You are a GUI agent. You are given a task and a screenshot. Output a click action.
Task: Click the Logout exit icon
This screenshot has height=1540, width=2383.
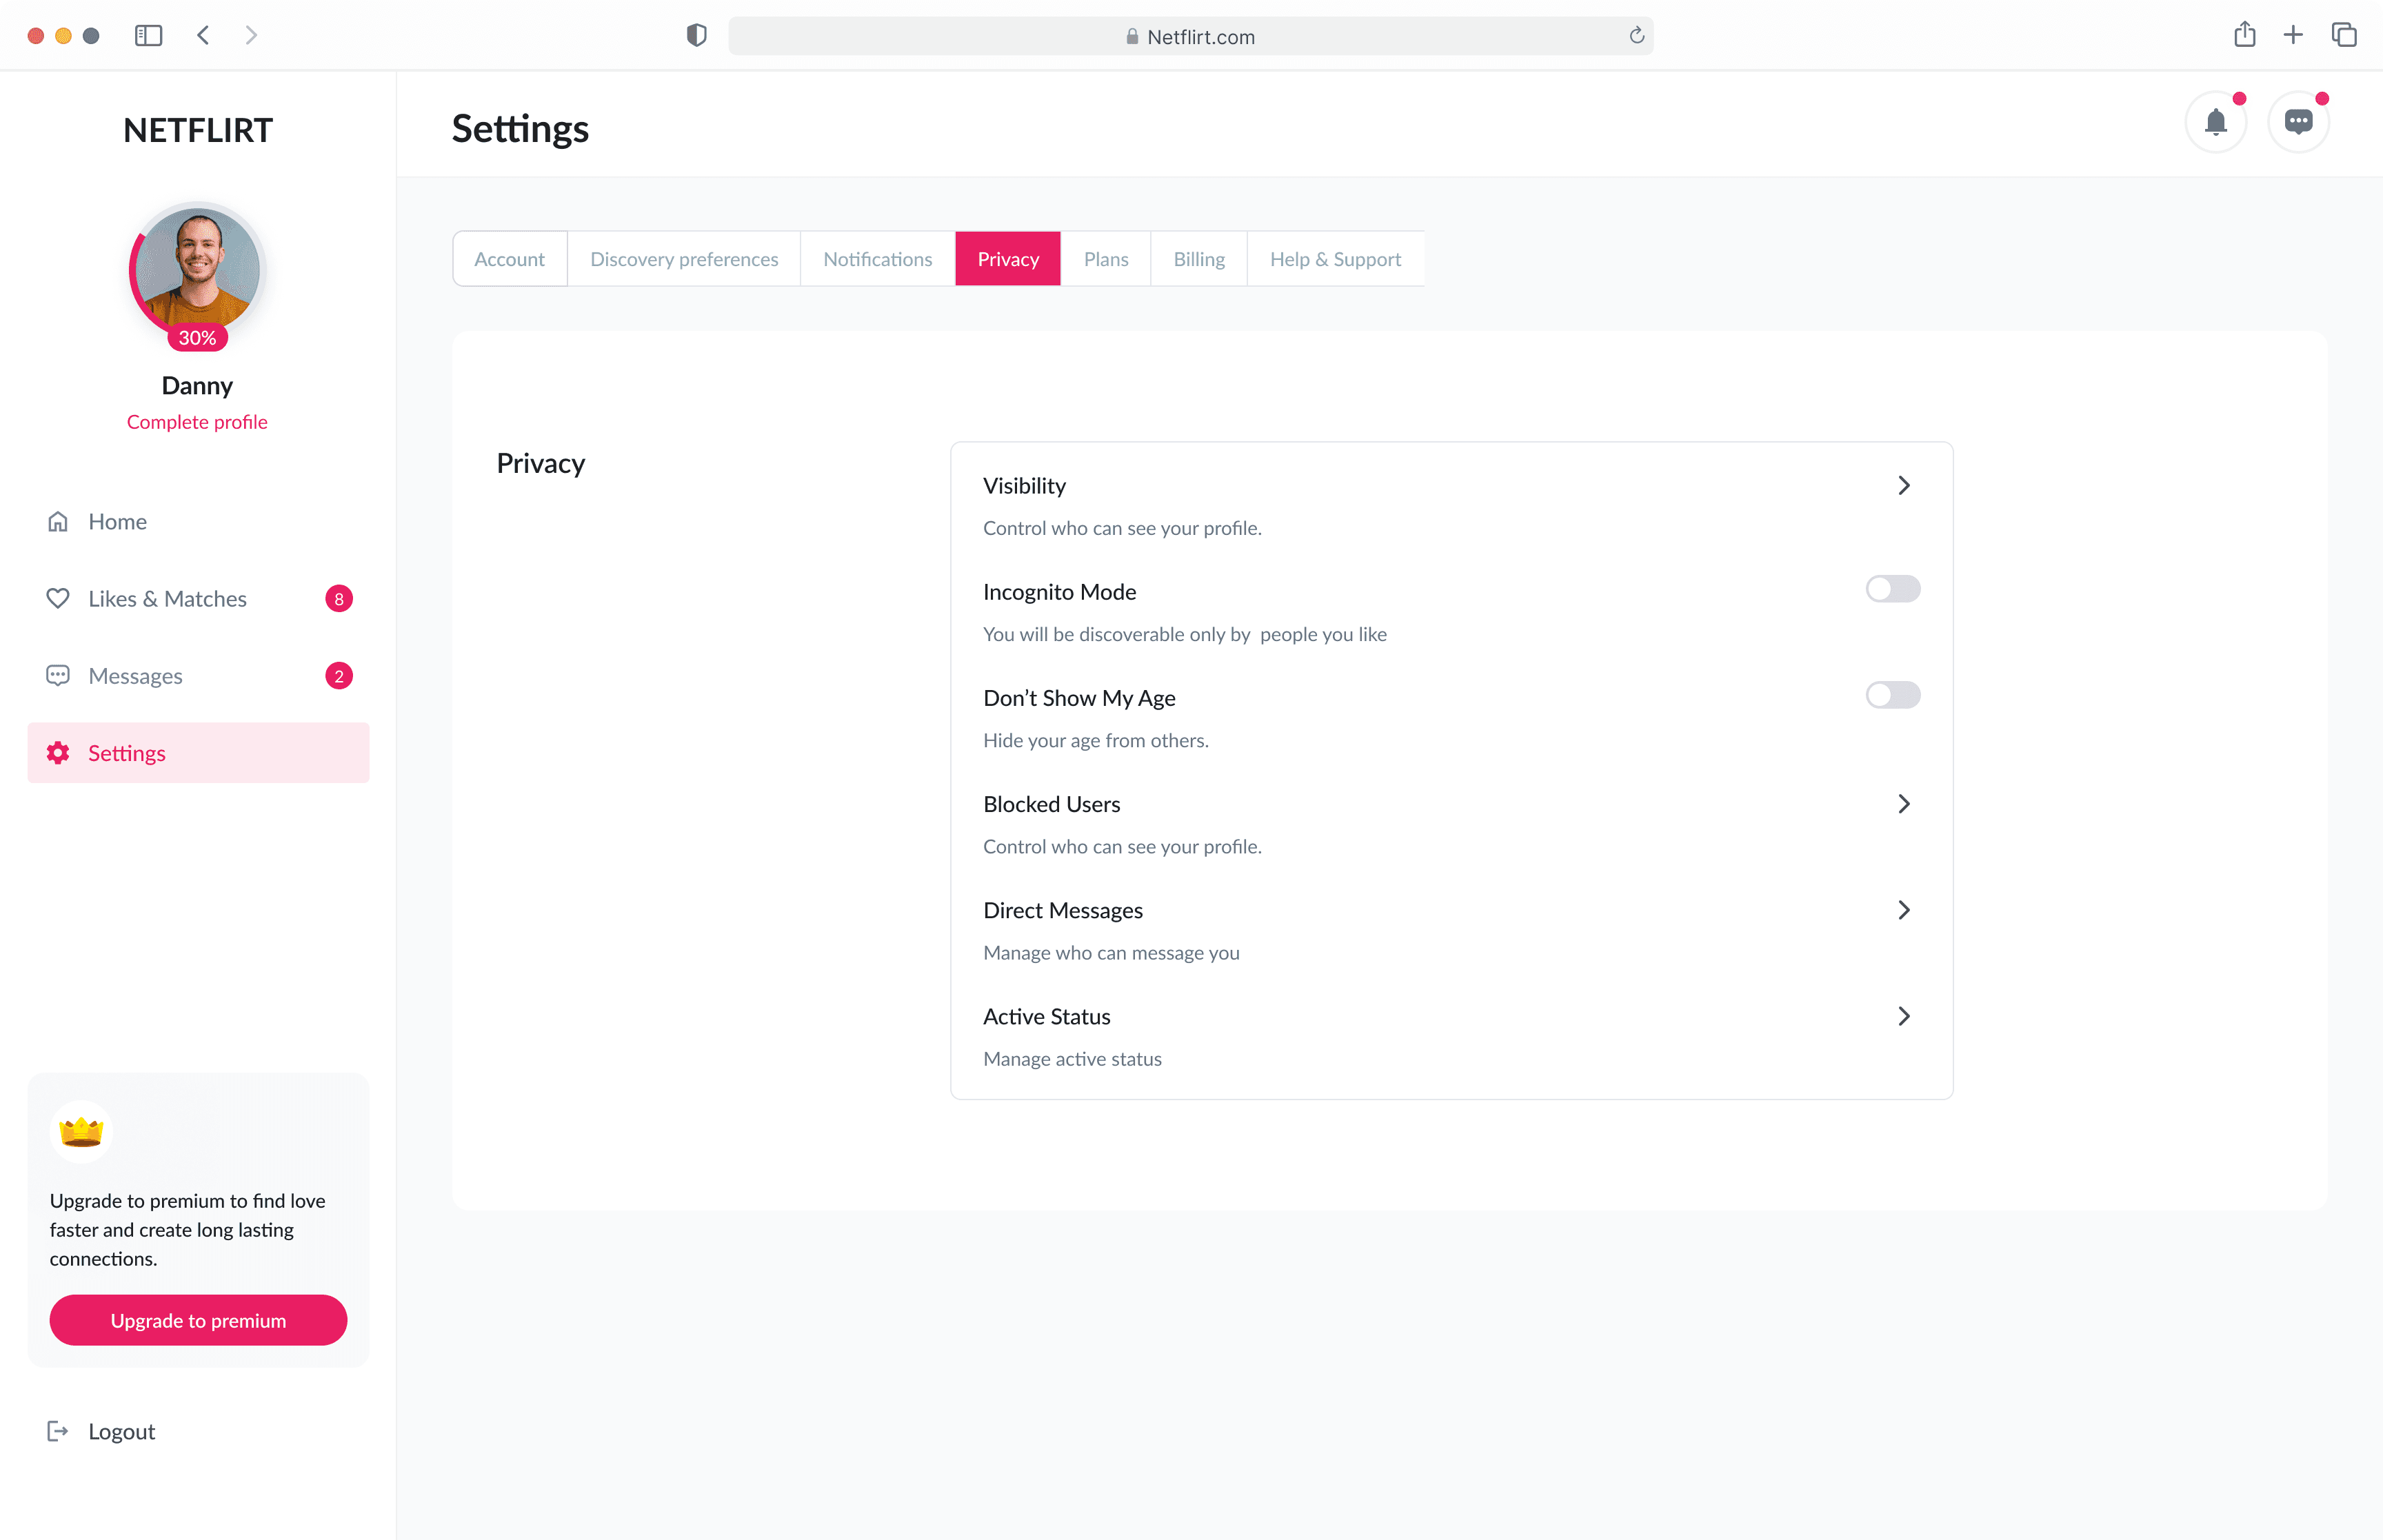tap(58, 1431)
